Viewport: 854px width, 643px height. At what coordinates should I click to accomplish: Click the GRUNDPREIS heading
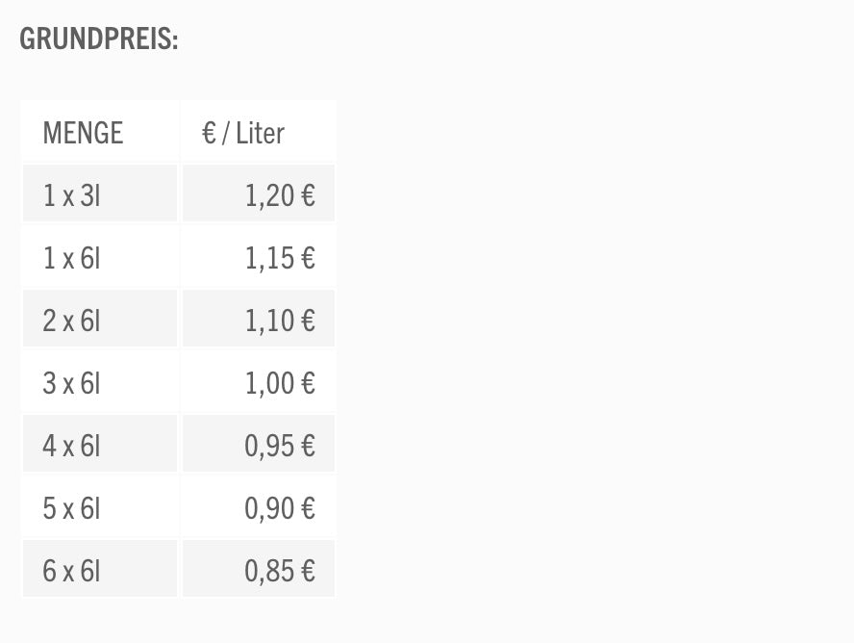click(x=99, y=40)
